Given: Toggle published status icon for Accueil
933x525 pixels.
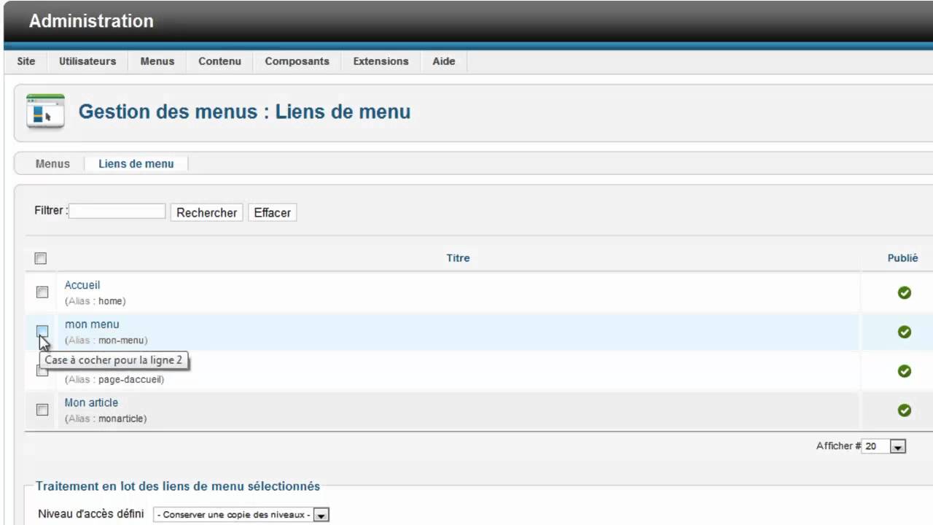Looking at the screenshot, I should pyautogui.click(x=905, y=292).
